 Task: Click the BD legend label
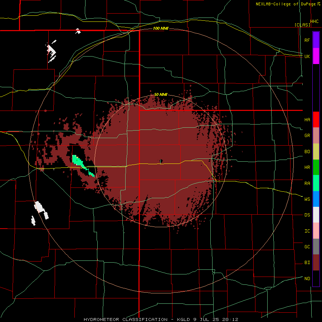click(x=307, y=151)
